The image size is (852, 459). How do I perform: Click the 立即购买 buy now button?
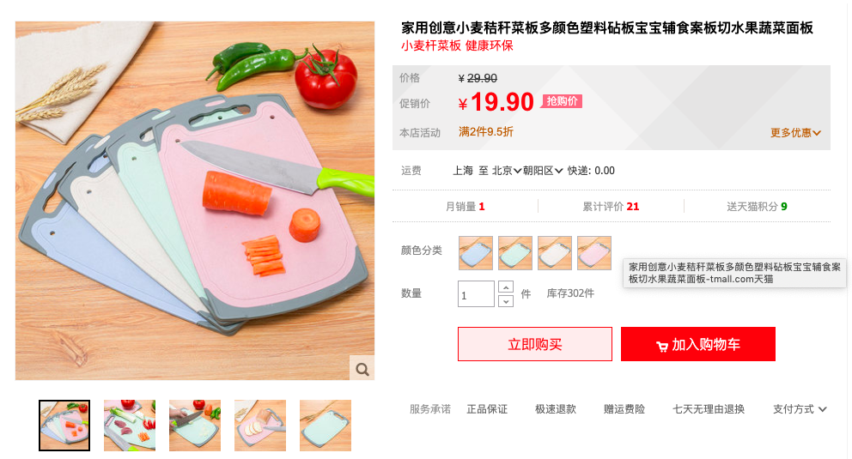pos(535,344)
